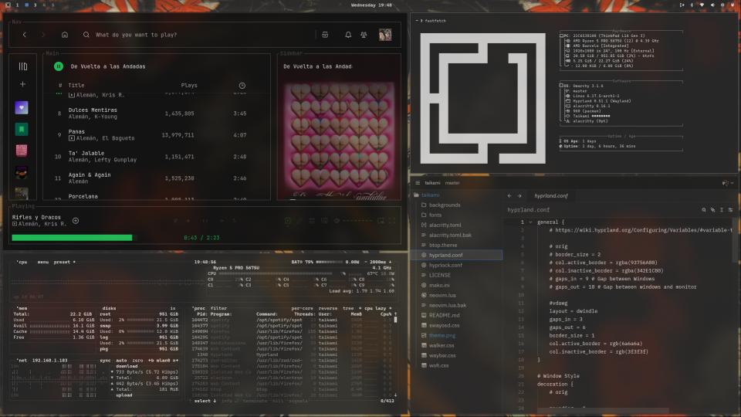Open the master branch selector
Viewport: 741px width, 417px height.
tap(452, 183)
